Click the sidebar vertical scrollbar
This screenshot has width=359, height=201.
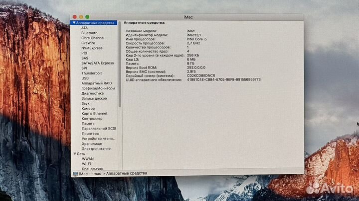coord(120,64)
